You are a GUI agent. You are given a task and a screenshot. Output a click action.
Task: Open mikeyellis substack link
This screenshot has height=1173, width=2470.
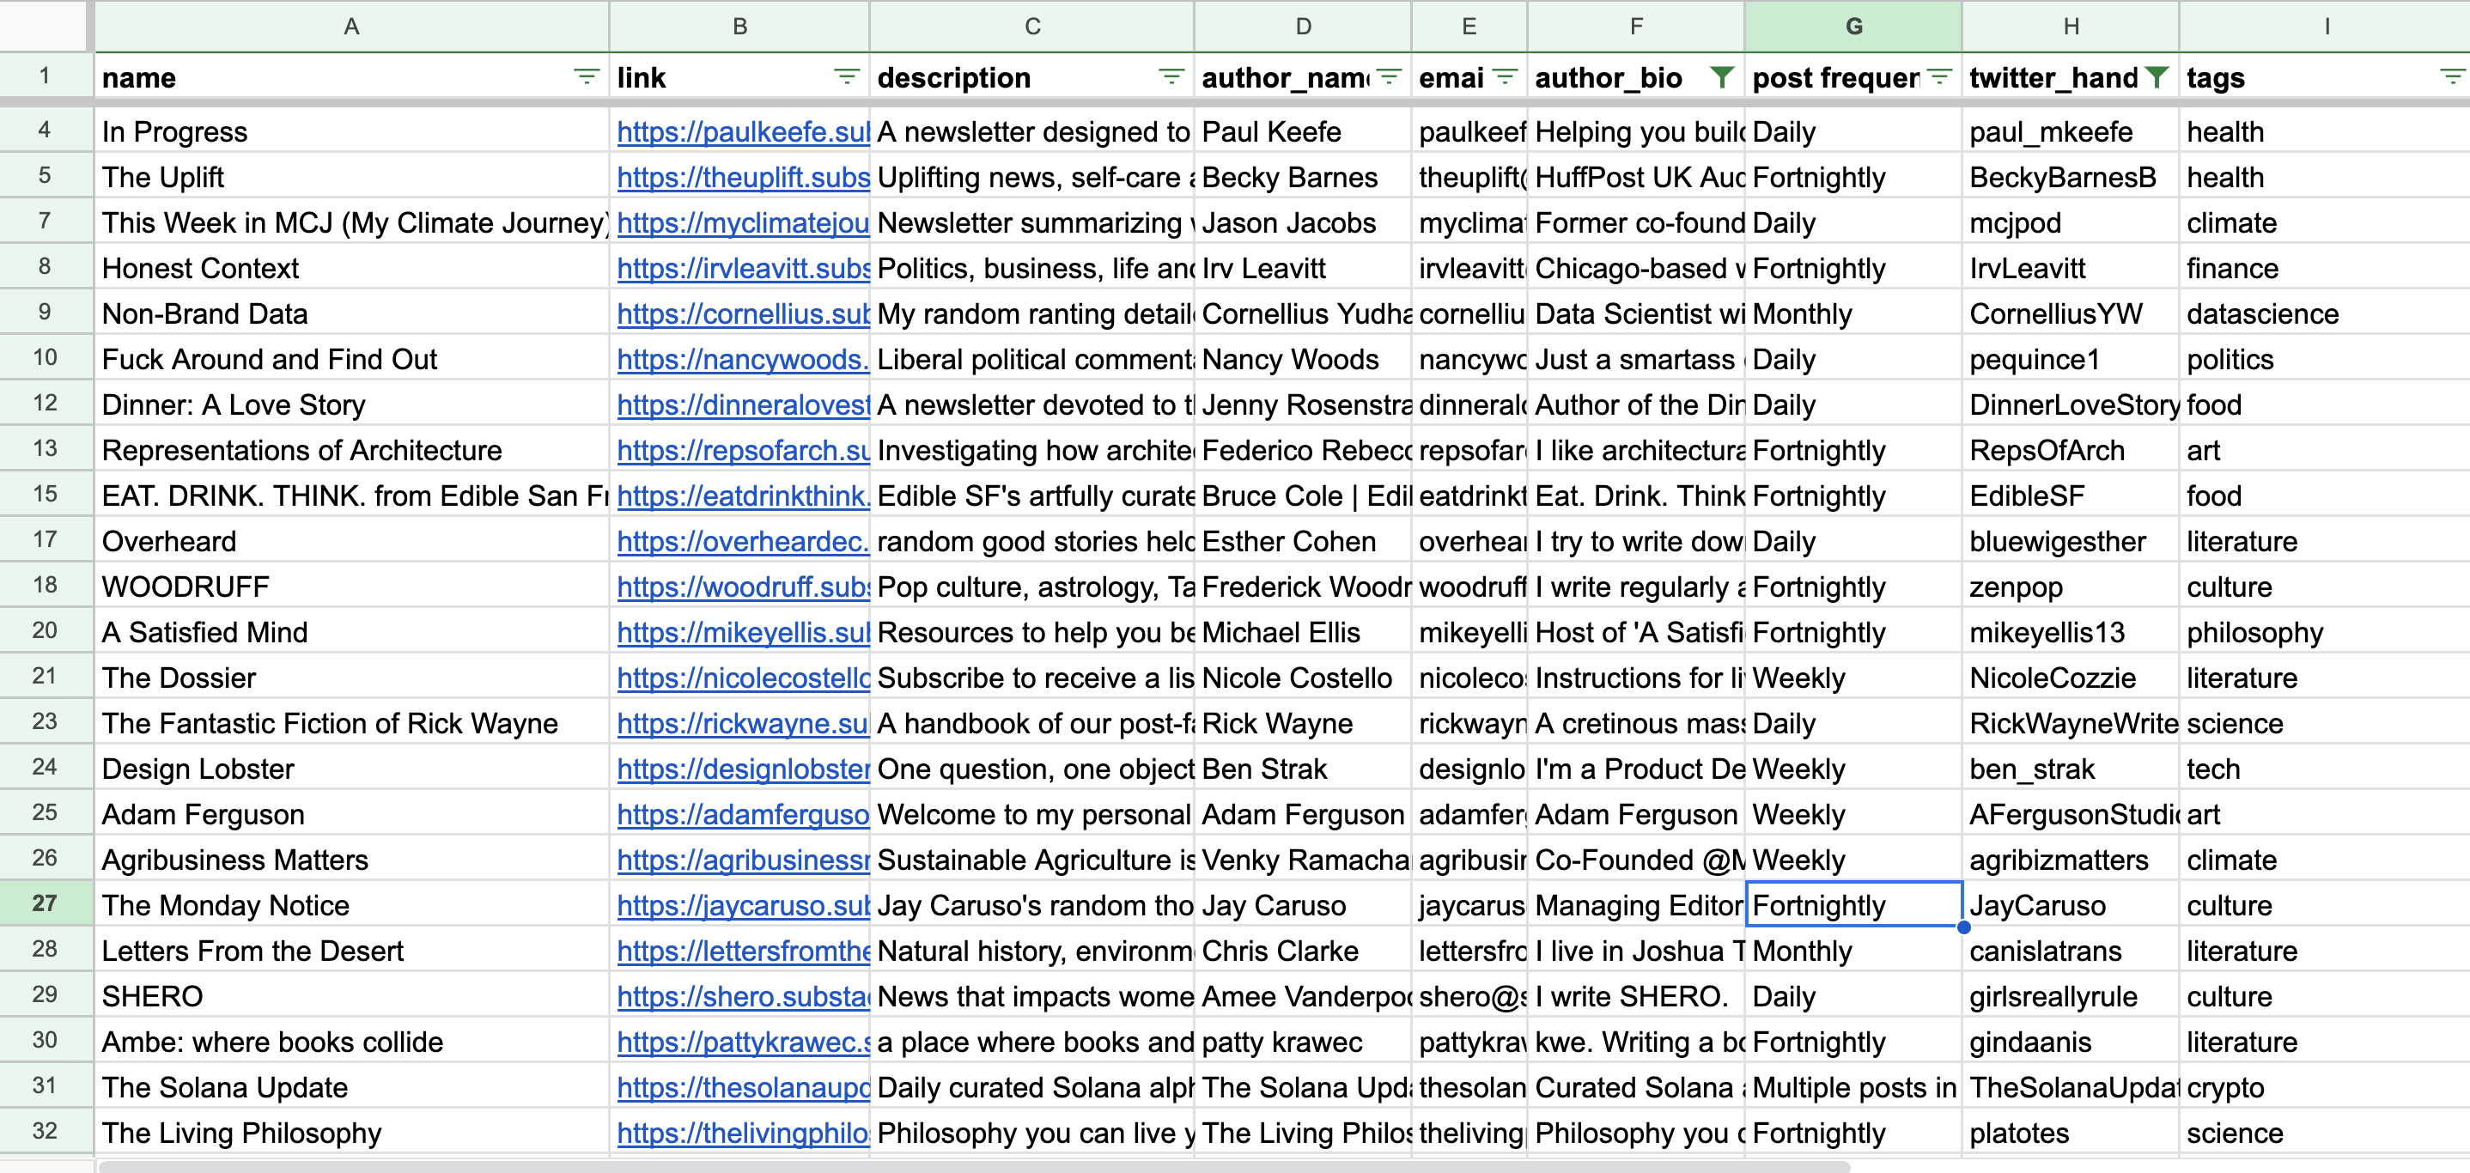742,633
